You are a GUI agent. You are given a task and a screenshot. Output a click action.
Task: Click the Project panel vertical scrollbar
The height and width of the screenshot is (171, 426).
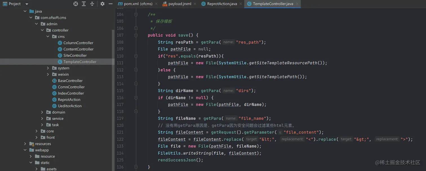[x=113, y=100]
